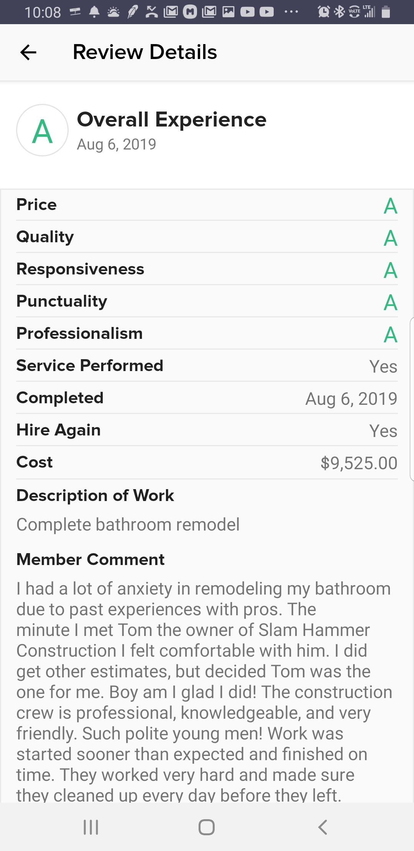
Task: Tap the Overall Experience grade A badge
Action: tap(42, 130)
